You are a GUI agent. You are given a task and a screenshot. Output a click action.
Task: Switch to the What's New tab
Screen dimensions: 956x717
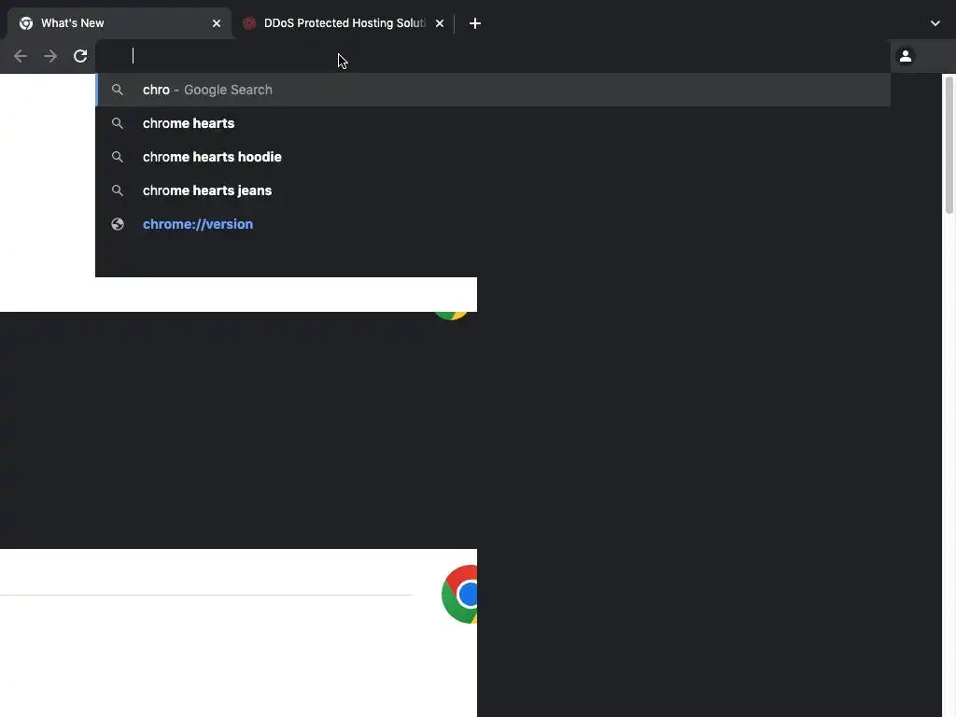pyautogui.click(x=119, y=23)
